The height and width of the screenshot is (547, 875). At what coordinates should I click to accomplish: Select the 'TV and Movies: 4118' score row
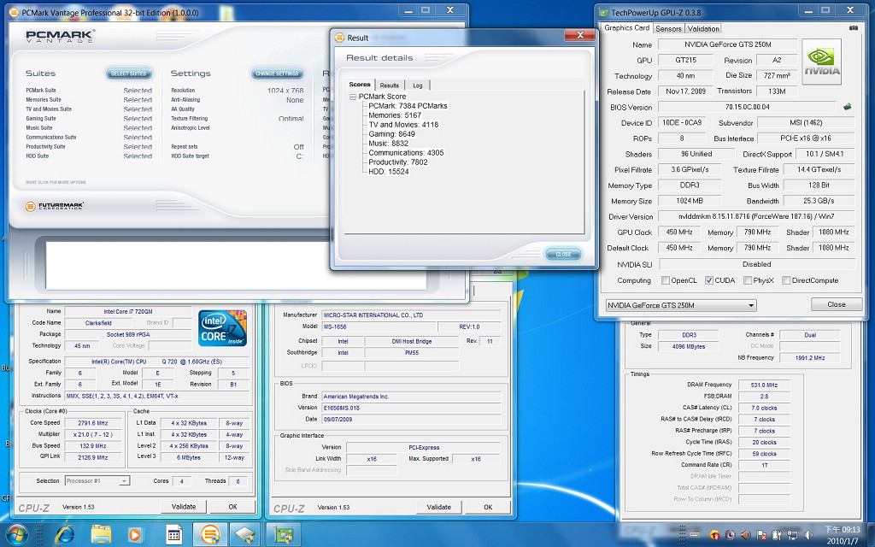403,125
